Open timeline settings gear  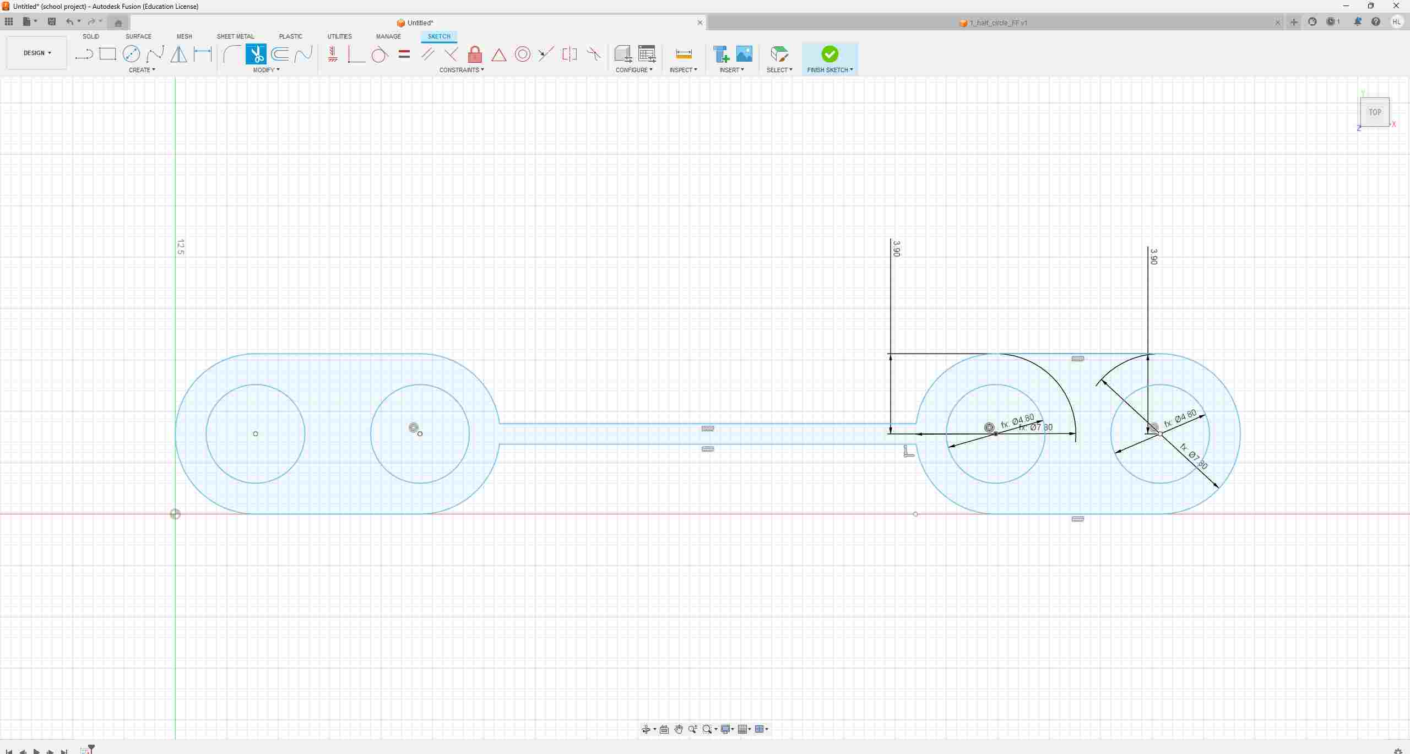click(1397, 751)
